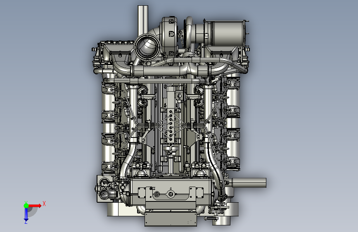Select the round turbo inlet opening

[147, 47]
